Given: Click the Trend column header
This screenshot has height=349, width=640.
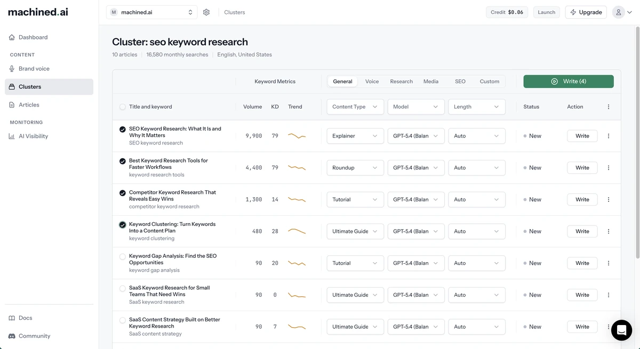Looking at the screenshot, I should [295, 107].
